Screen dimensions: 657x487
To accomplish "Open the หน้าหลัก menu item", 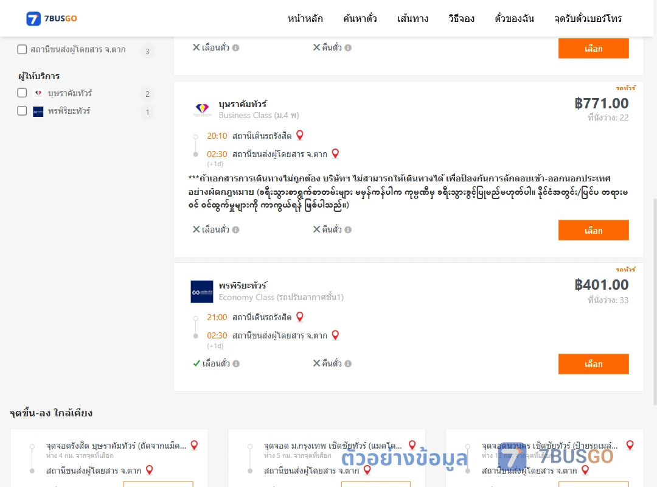I will [x=305, y=18].
